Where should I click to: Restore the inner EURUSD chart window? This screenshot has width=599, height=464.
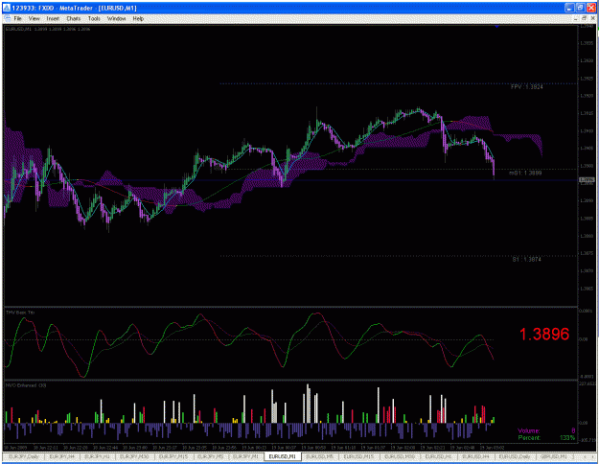[584, 18]
